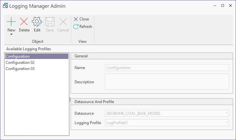Refresh the logging profiles view

(x=83, y=27)
